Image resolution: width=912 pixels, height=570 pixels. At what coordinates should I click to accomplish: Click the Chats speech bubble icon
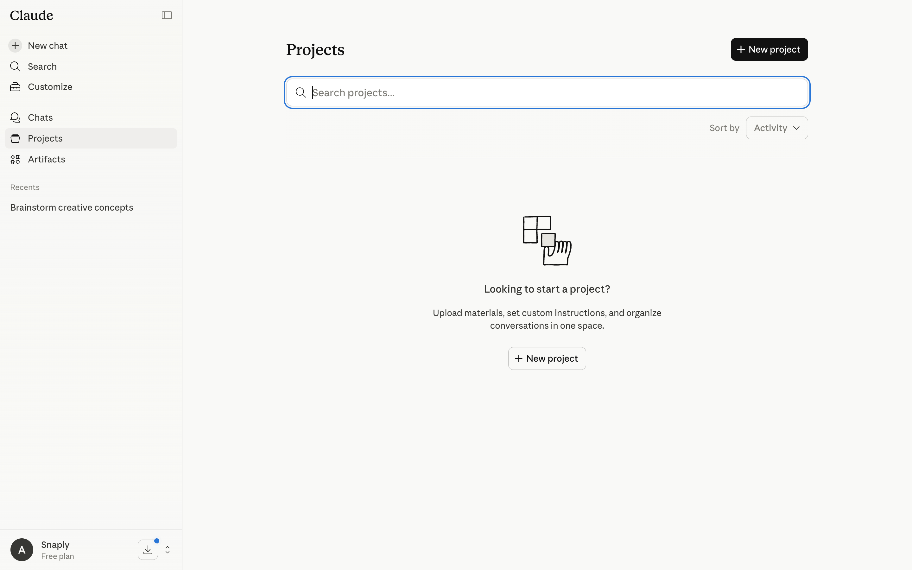[15, 117]
